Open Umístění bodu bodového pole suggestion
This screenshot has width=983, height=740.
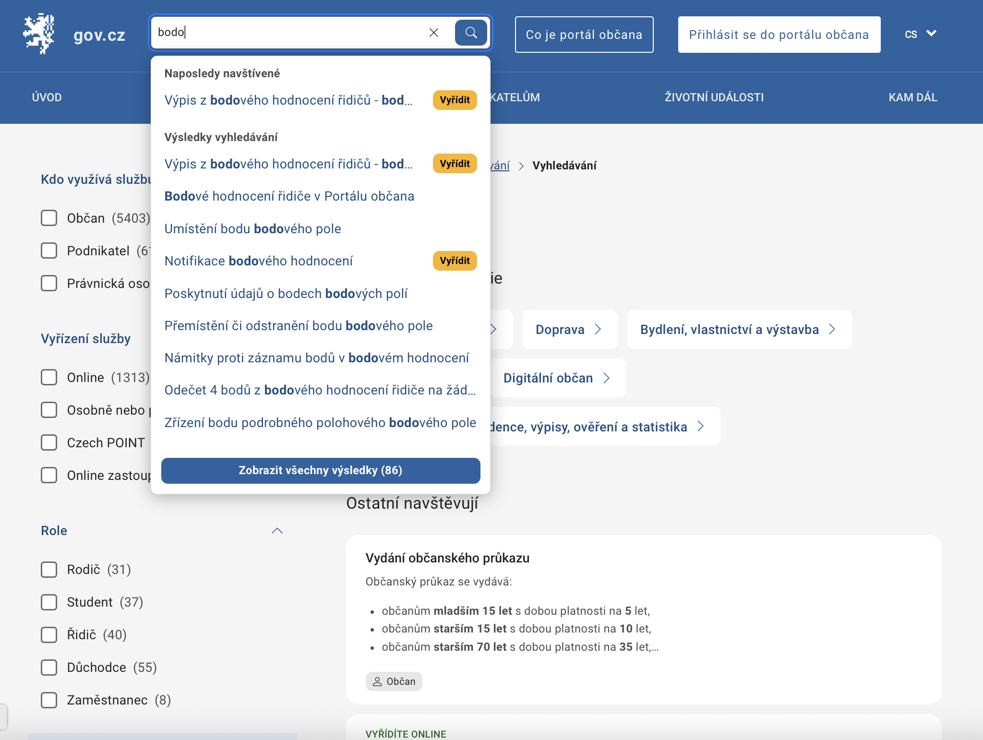click(x=253, y=228)
